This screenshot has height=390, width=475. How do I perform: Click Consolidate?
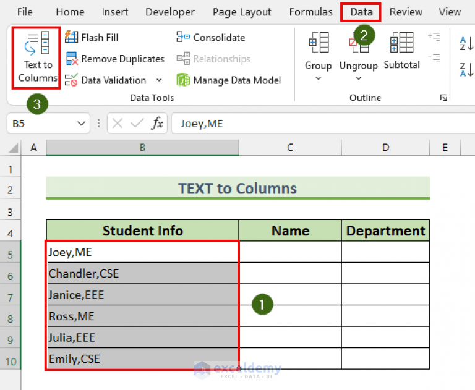click(x=211, y=38)
